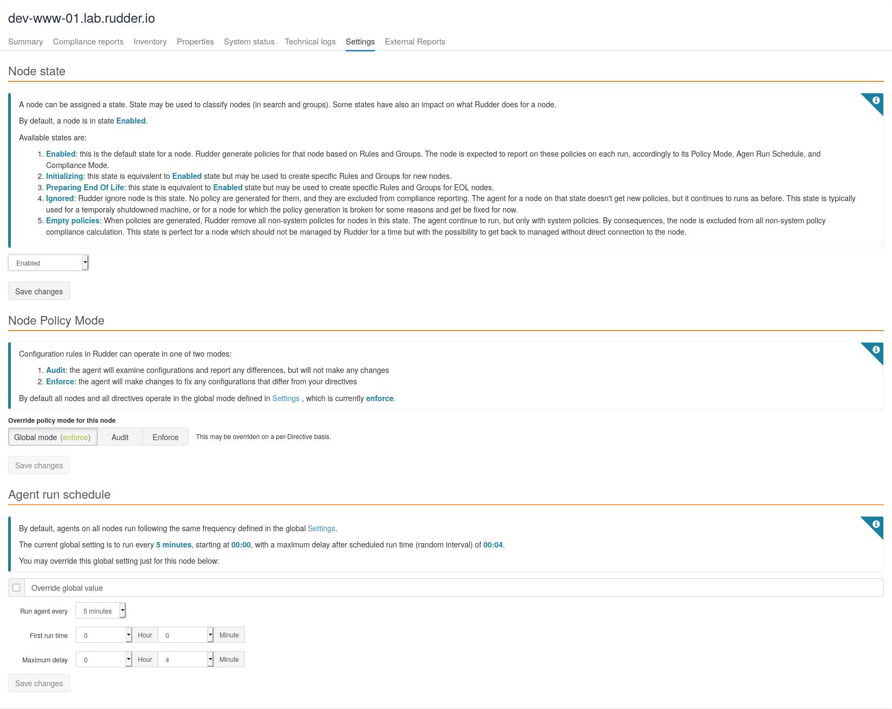Open the Run agent every dropdown
892x709 pixels.
[101, 611]
